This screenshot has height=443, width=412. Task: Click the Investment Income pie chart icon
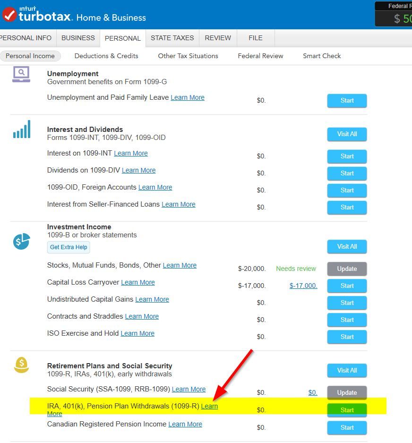(x=22, y=241)
